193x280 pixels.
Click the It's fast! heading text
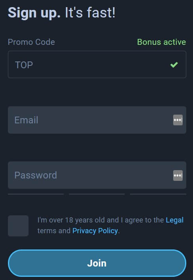(x=90, y=13)
